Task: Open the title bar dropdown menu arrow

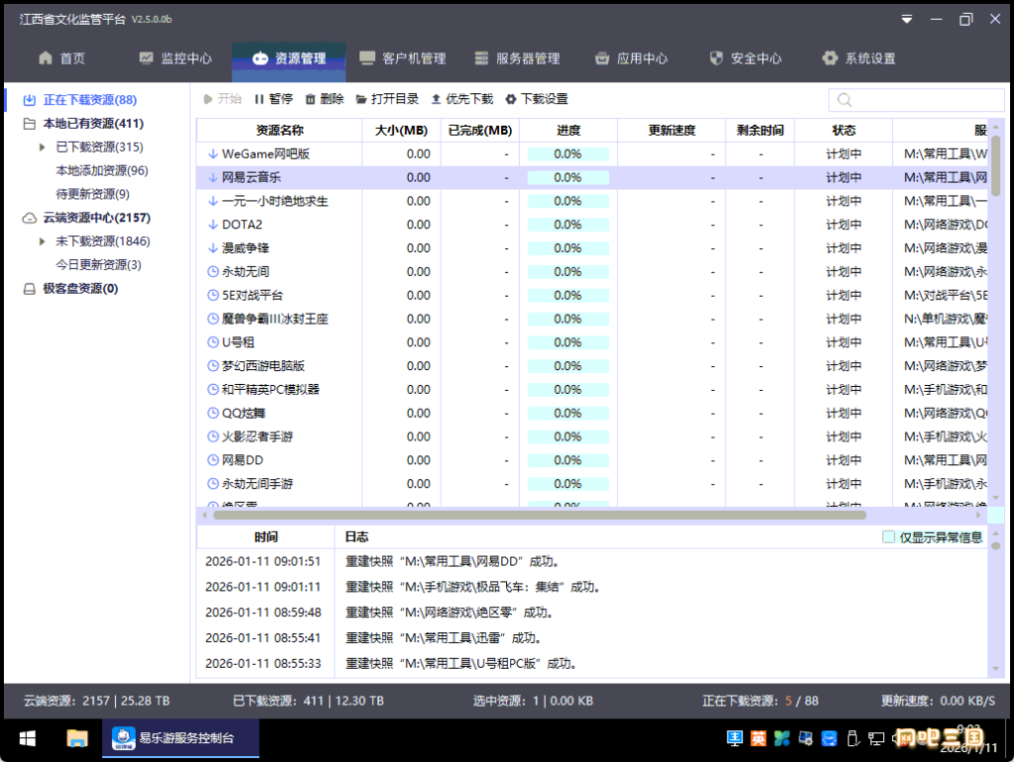Action: (906, 19)
